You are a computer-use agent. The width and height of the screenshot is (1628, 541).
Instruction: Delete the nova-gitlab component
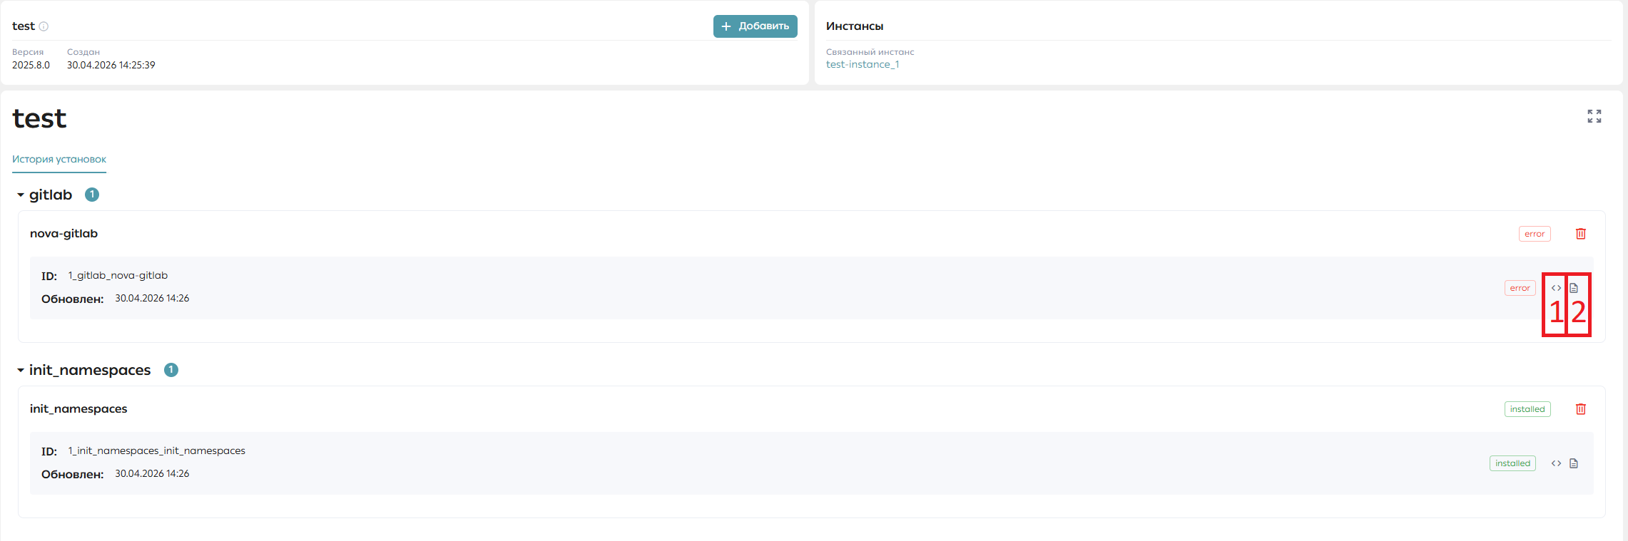point(1581,234)
